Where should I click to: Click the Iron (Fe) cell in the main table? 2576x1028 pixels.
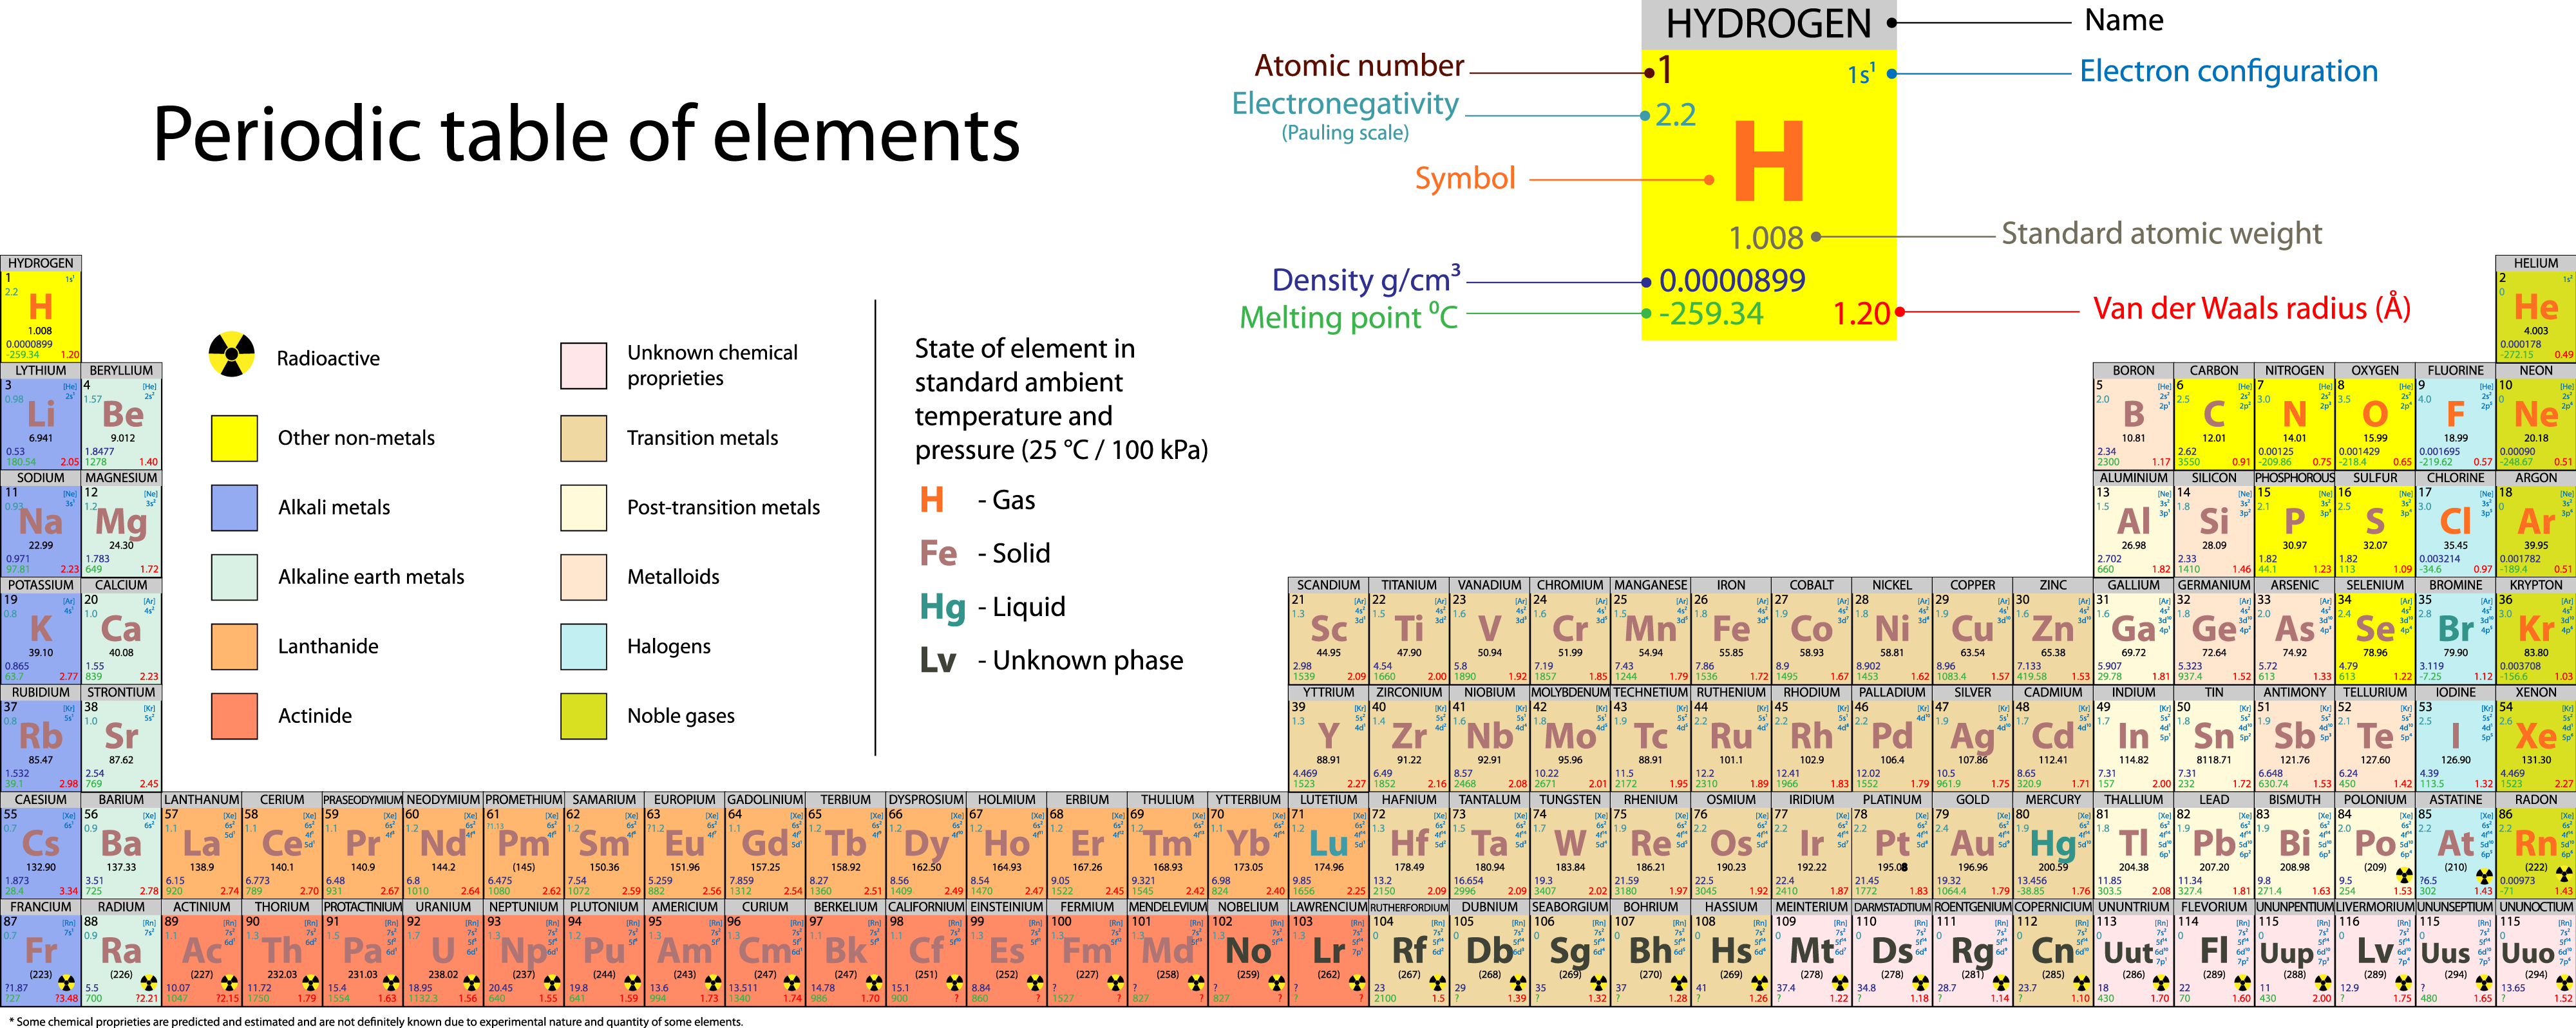tap(1731, 630)
